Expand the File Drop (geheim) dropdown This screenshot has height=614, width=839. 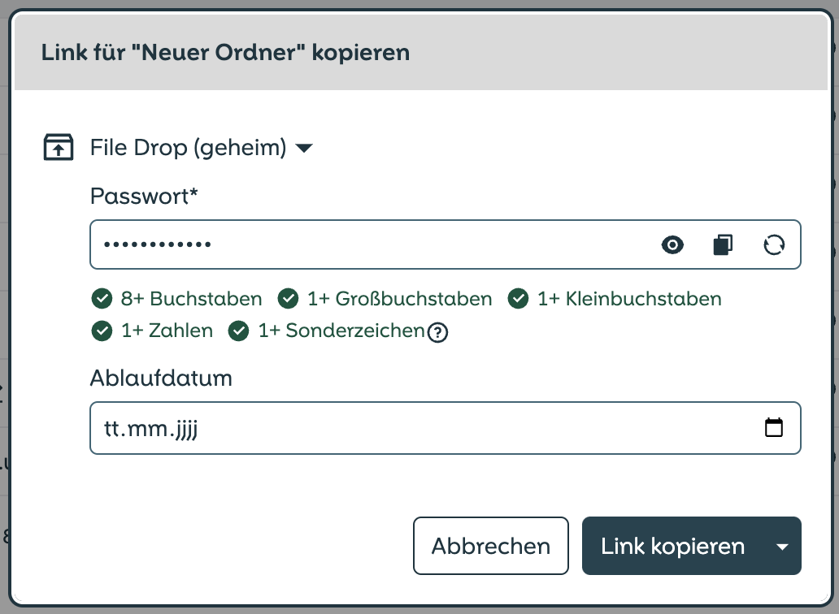click(304, 148)
